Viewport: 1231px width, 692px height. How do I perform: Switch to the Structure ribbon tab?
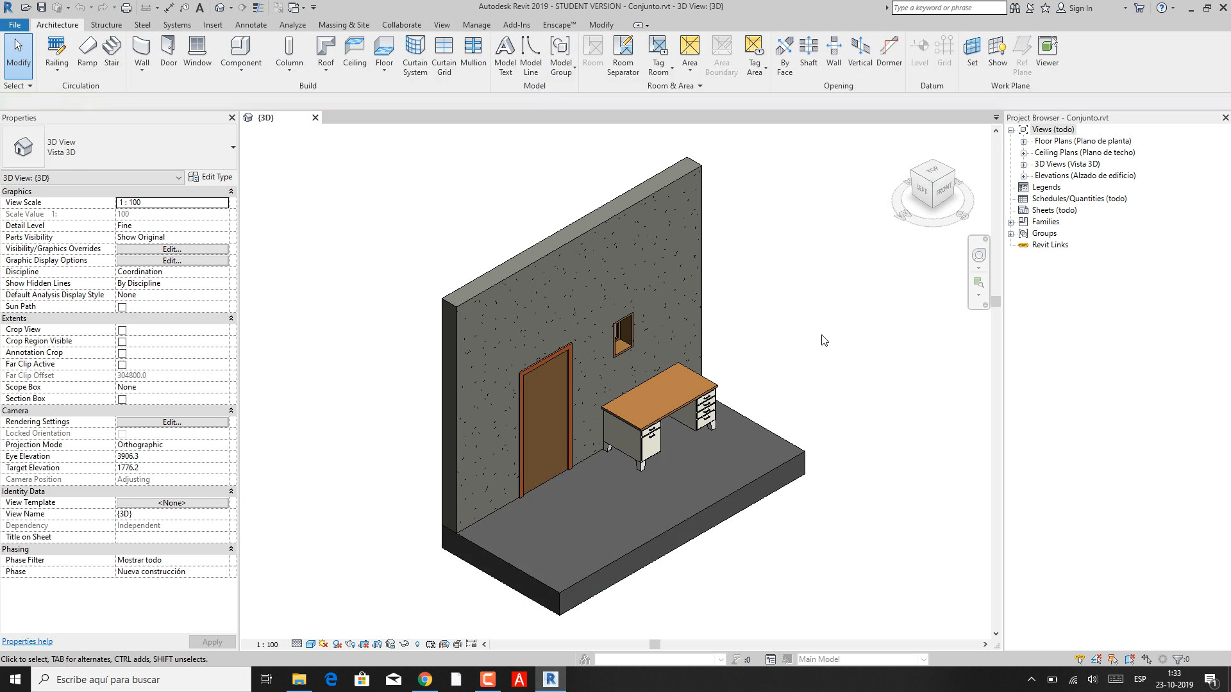click(106, 25)
